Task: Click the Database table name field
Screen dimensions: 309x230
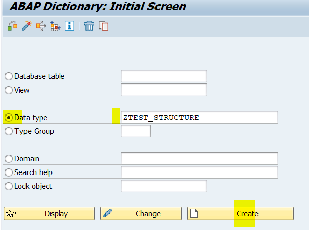Action: pyautogui.click(x=164, y=76)
